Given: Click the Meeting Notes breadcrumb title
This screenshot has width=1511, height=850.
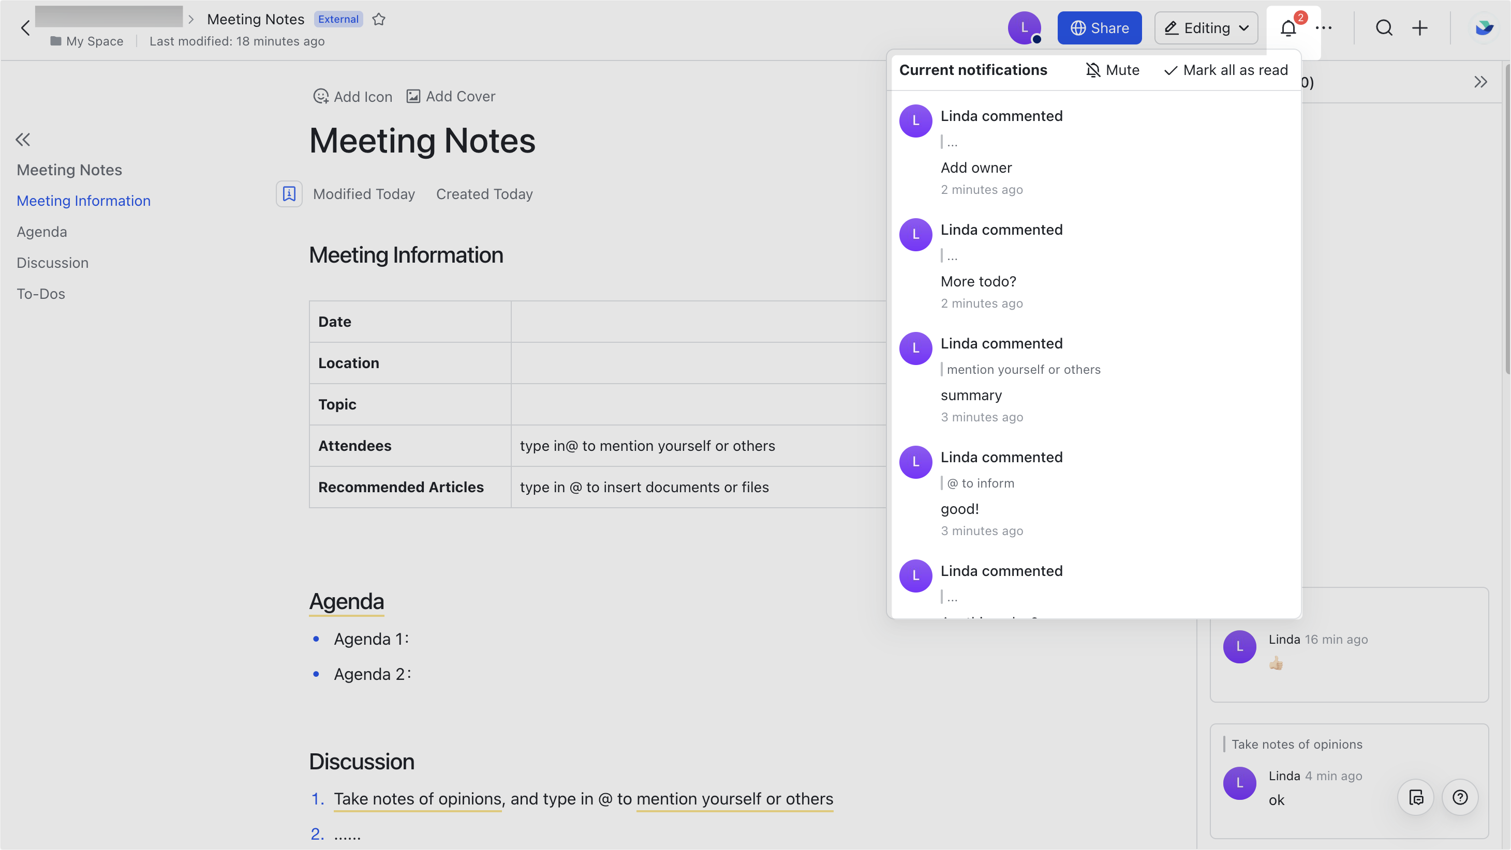Looking at the screenshot, I should (x=256, y=19).
